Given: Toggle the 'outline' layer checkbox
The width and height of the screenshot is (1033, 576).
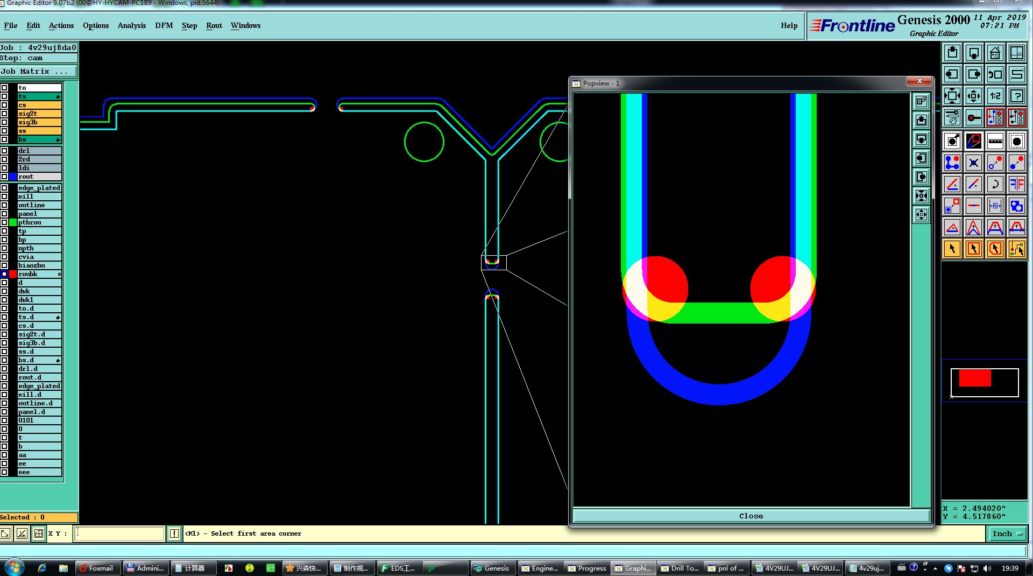Looking at the screenshot, I should point(4,205).
